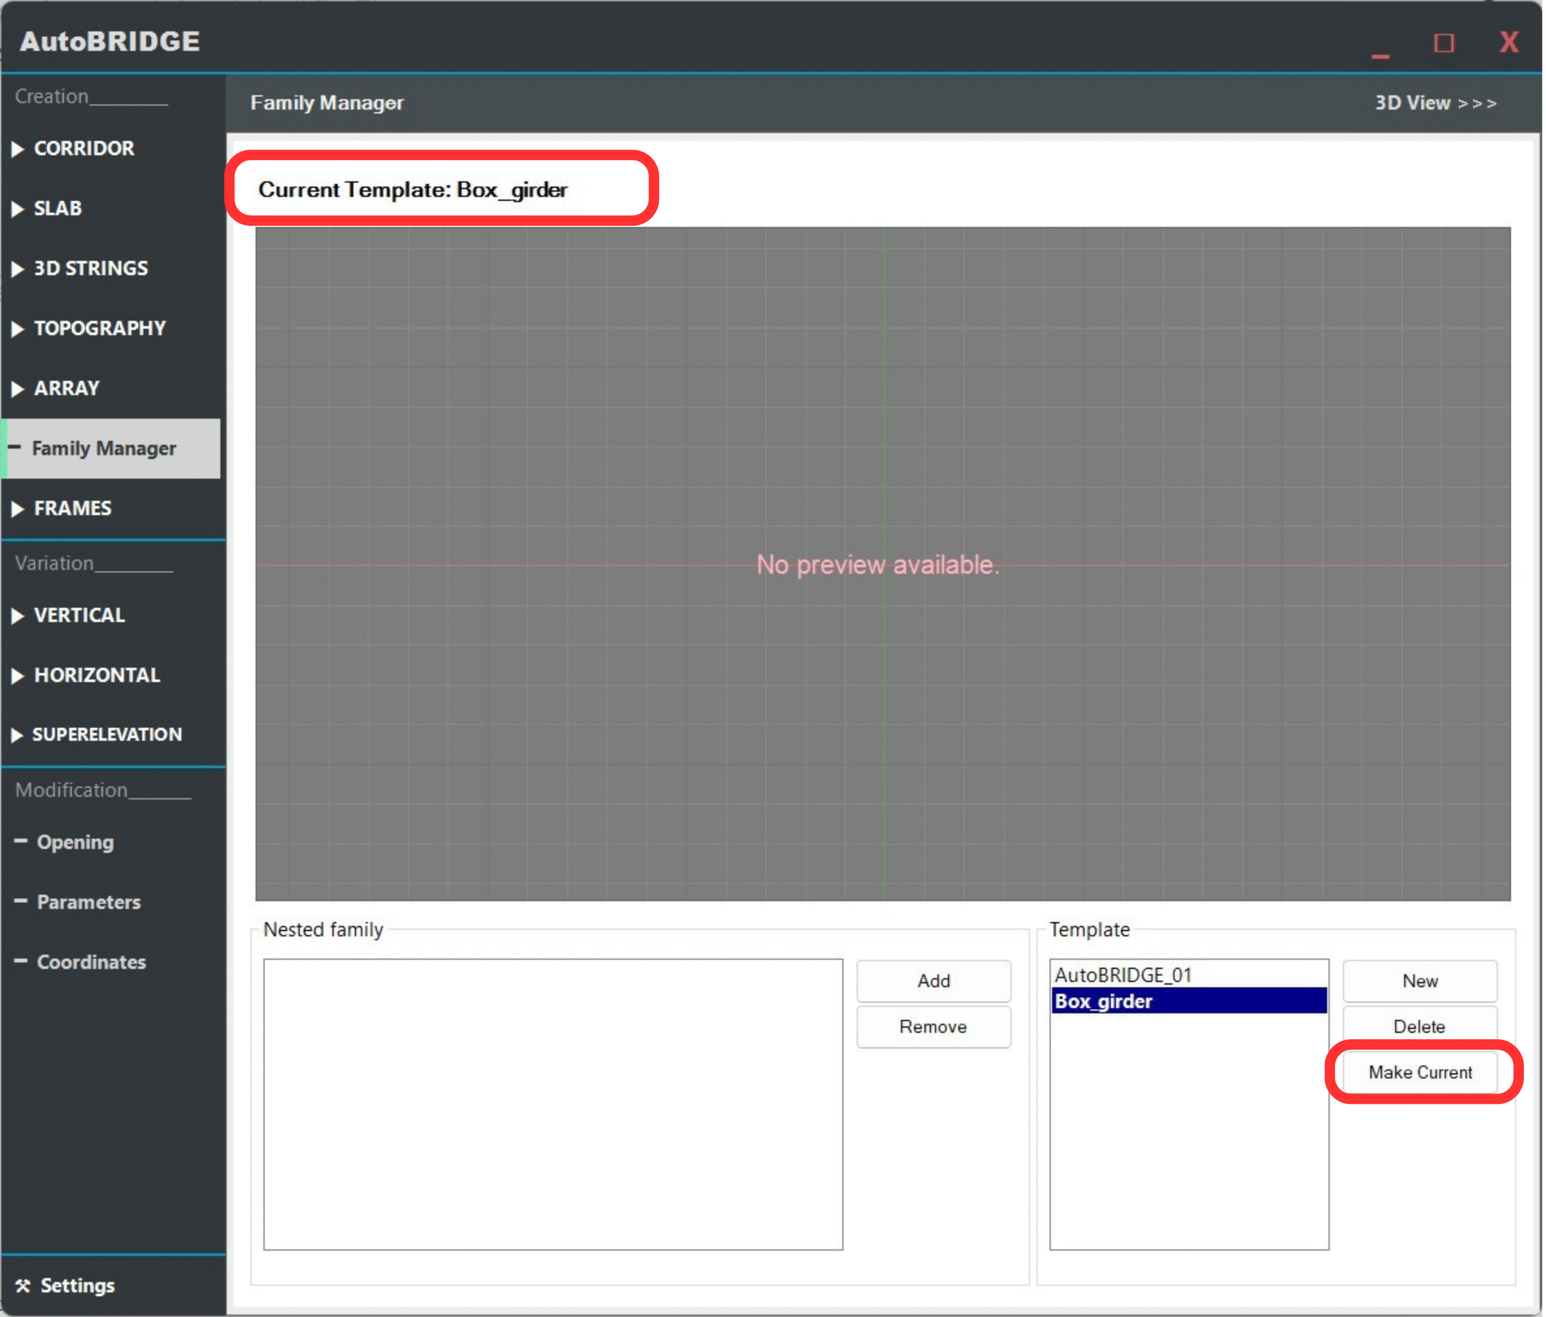This screenshot has width=1546, height=1317.
Task: Select the Family Manager sidebar item
Action: pos(104,449)
